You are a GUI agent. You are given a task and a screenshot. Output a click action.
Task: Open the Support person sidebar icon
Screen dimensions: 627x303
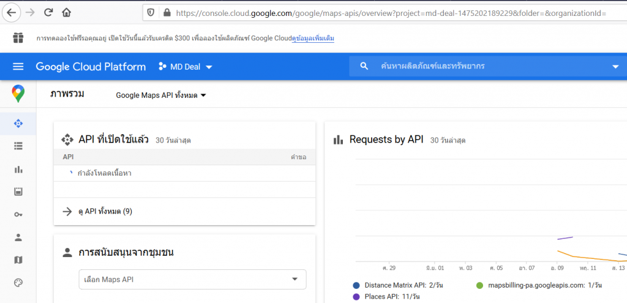[18, 238]
